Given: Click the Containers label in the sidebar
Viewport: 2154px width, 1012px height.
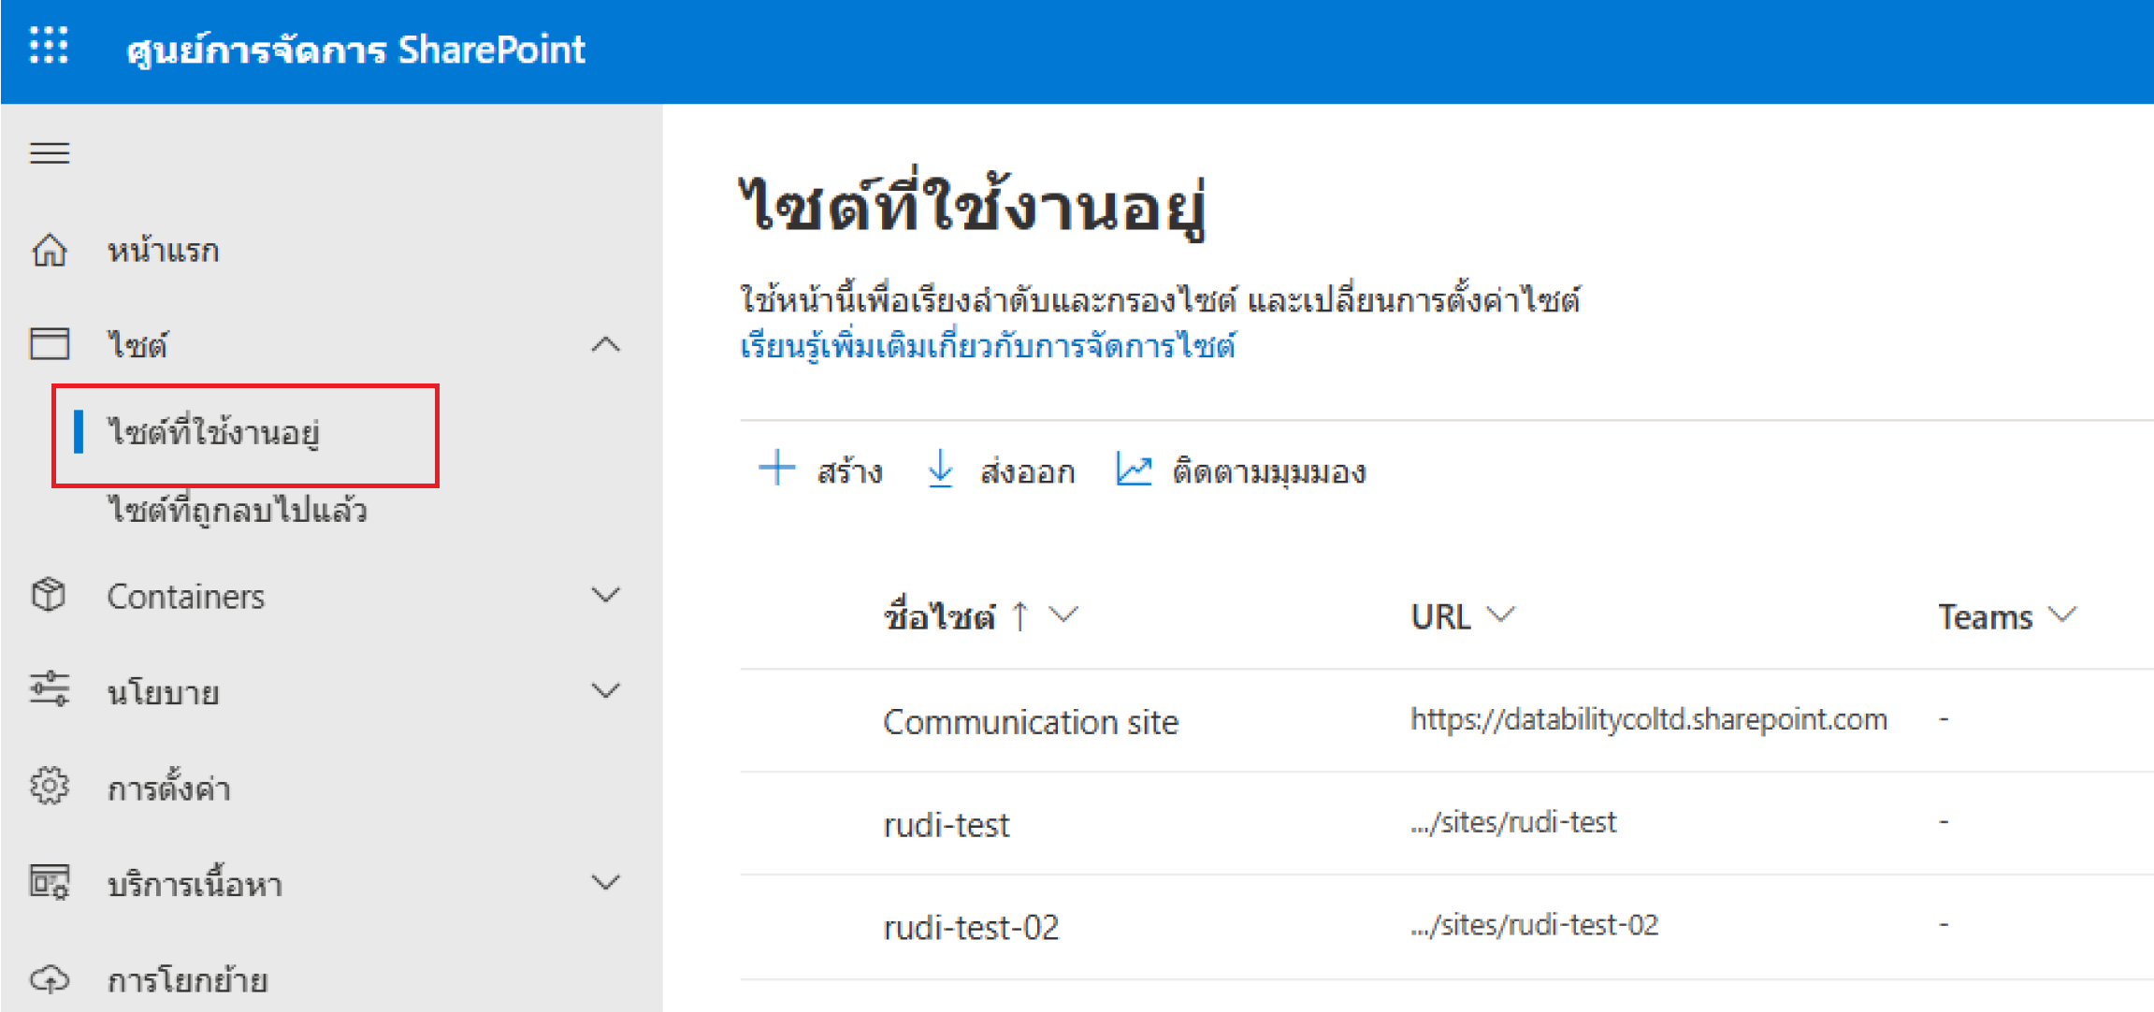Looking at the screenshot, I should click(185, 596).
